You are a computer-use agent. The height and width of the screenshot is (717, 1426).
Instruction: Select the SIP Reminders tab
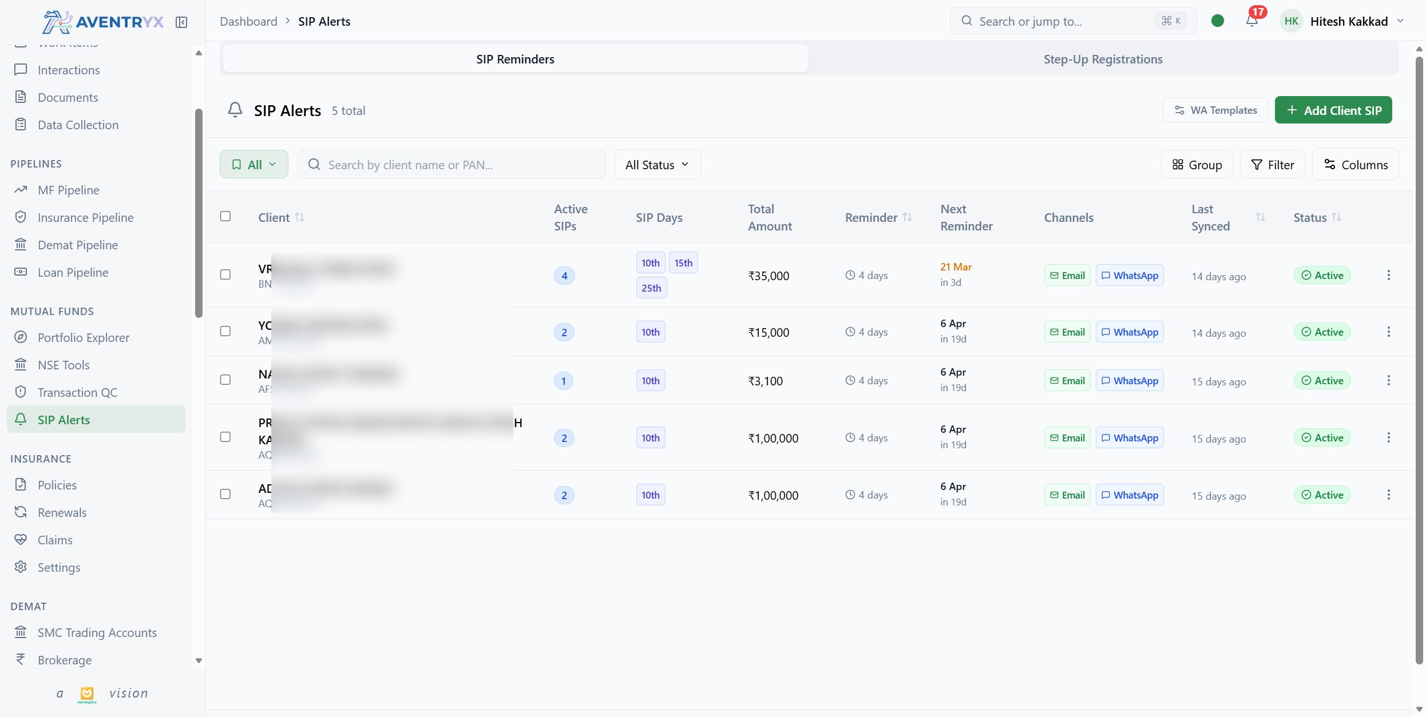pos(515,59)
